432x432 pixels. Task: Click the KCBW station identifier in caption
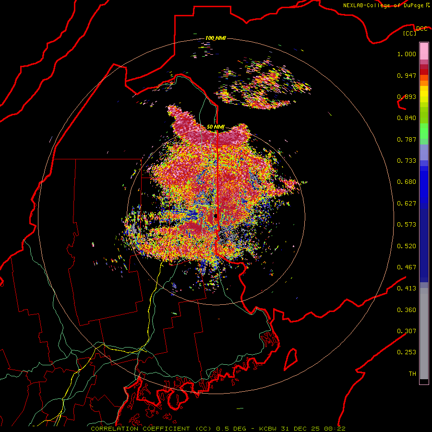(268, 429)
